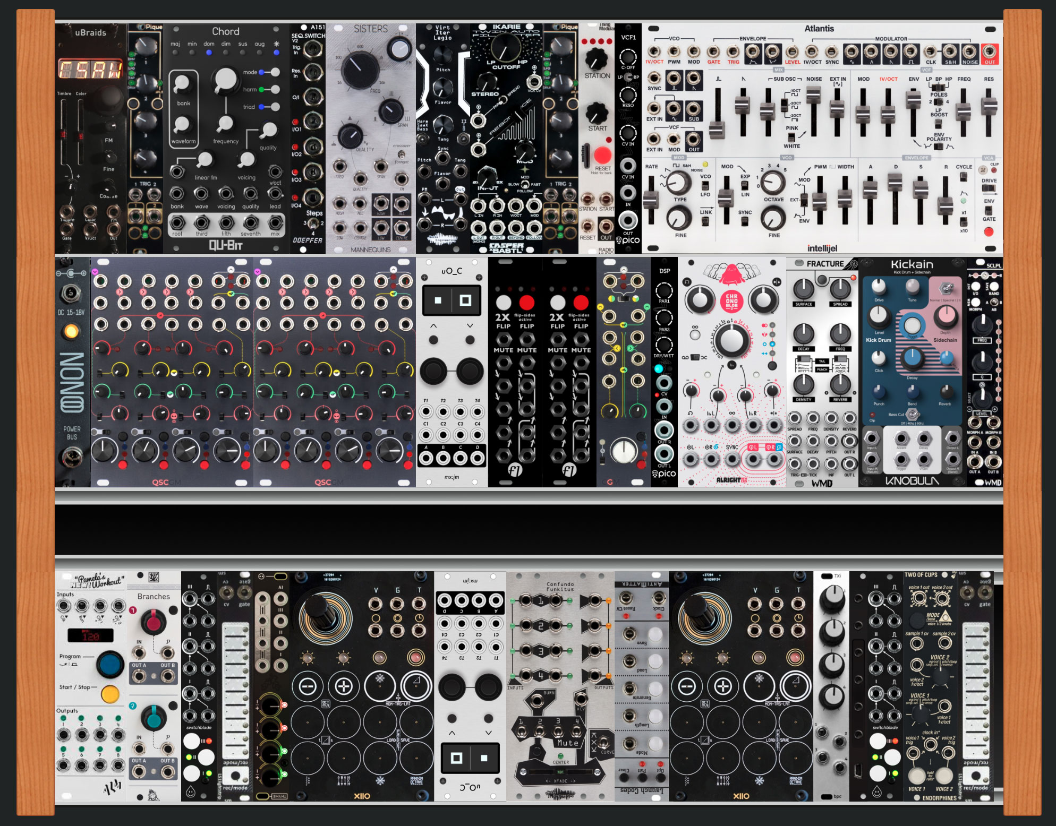Click the Pico DSP DRY/WET knob
The width and height of the screenshot is (1056, 826).
[x=664, y=345]
